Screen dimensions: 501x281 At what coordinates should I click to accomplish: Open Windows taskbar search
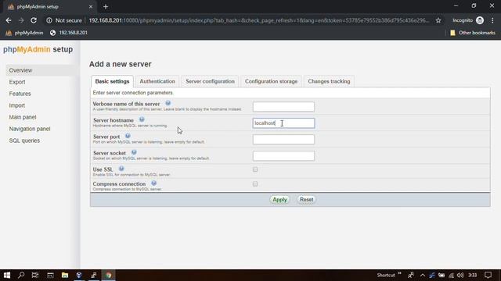coord(21,276)
